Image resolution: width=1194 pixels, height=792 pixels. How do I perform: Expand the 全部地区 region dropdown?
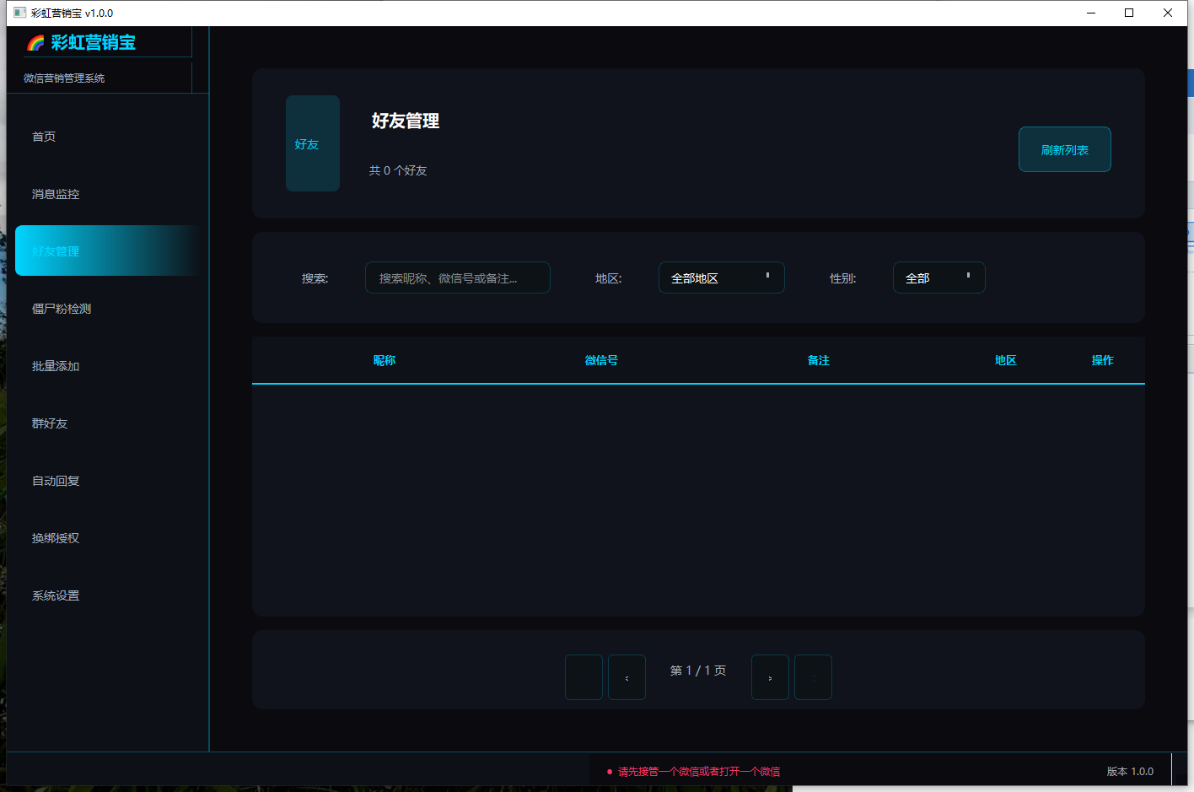(722, 277)
